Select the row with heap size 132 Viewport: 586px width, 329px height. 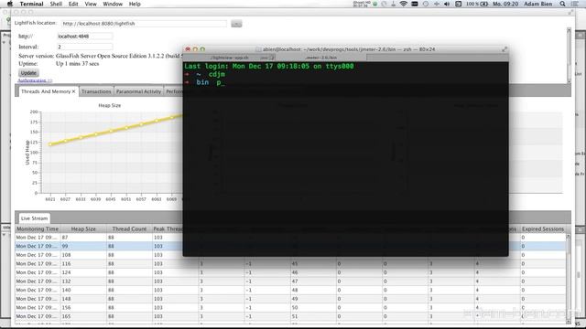point(290,281)
